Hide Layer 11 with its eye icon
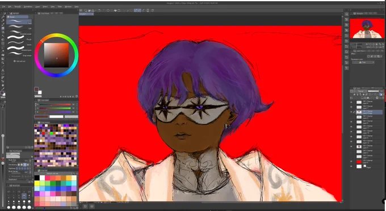386x211 pixels. click(351, 127)
